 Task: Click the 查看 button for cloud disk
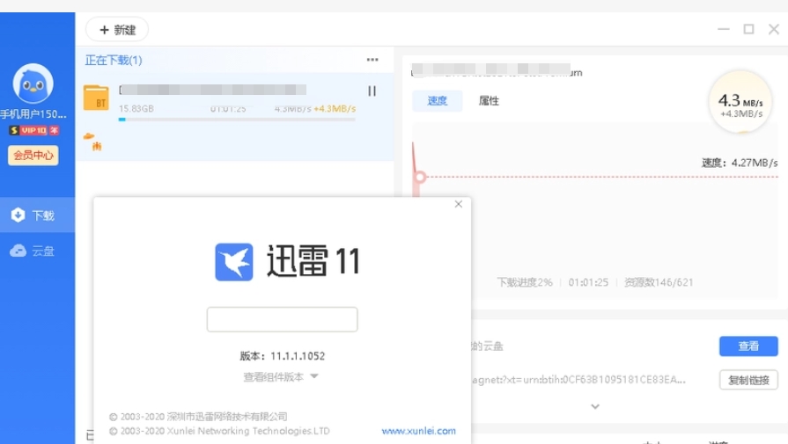[748, 346]
